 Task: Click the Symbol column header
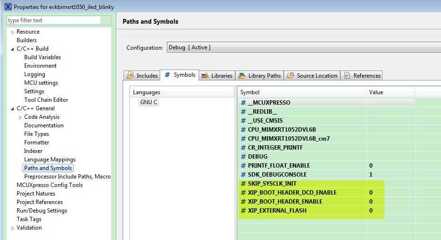302,92
